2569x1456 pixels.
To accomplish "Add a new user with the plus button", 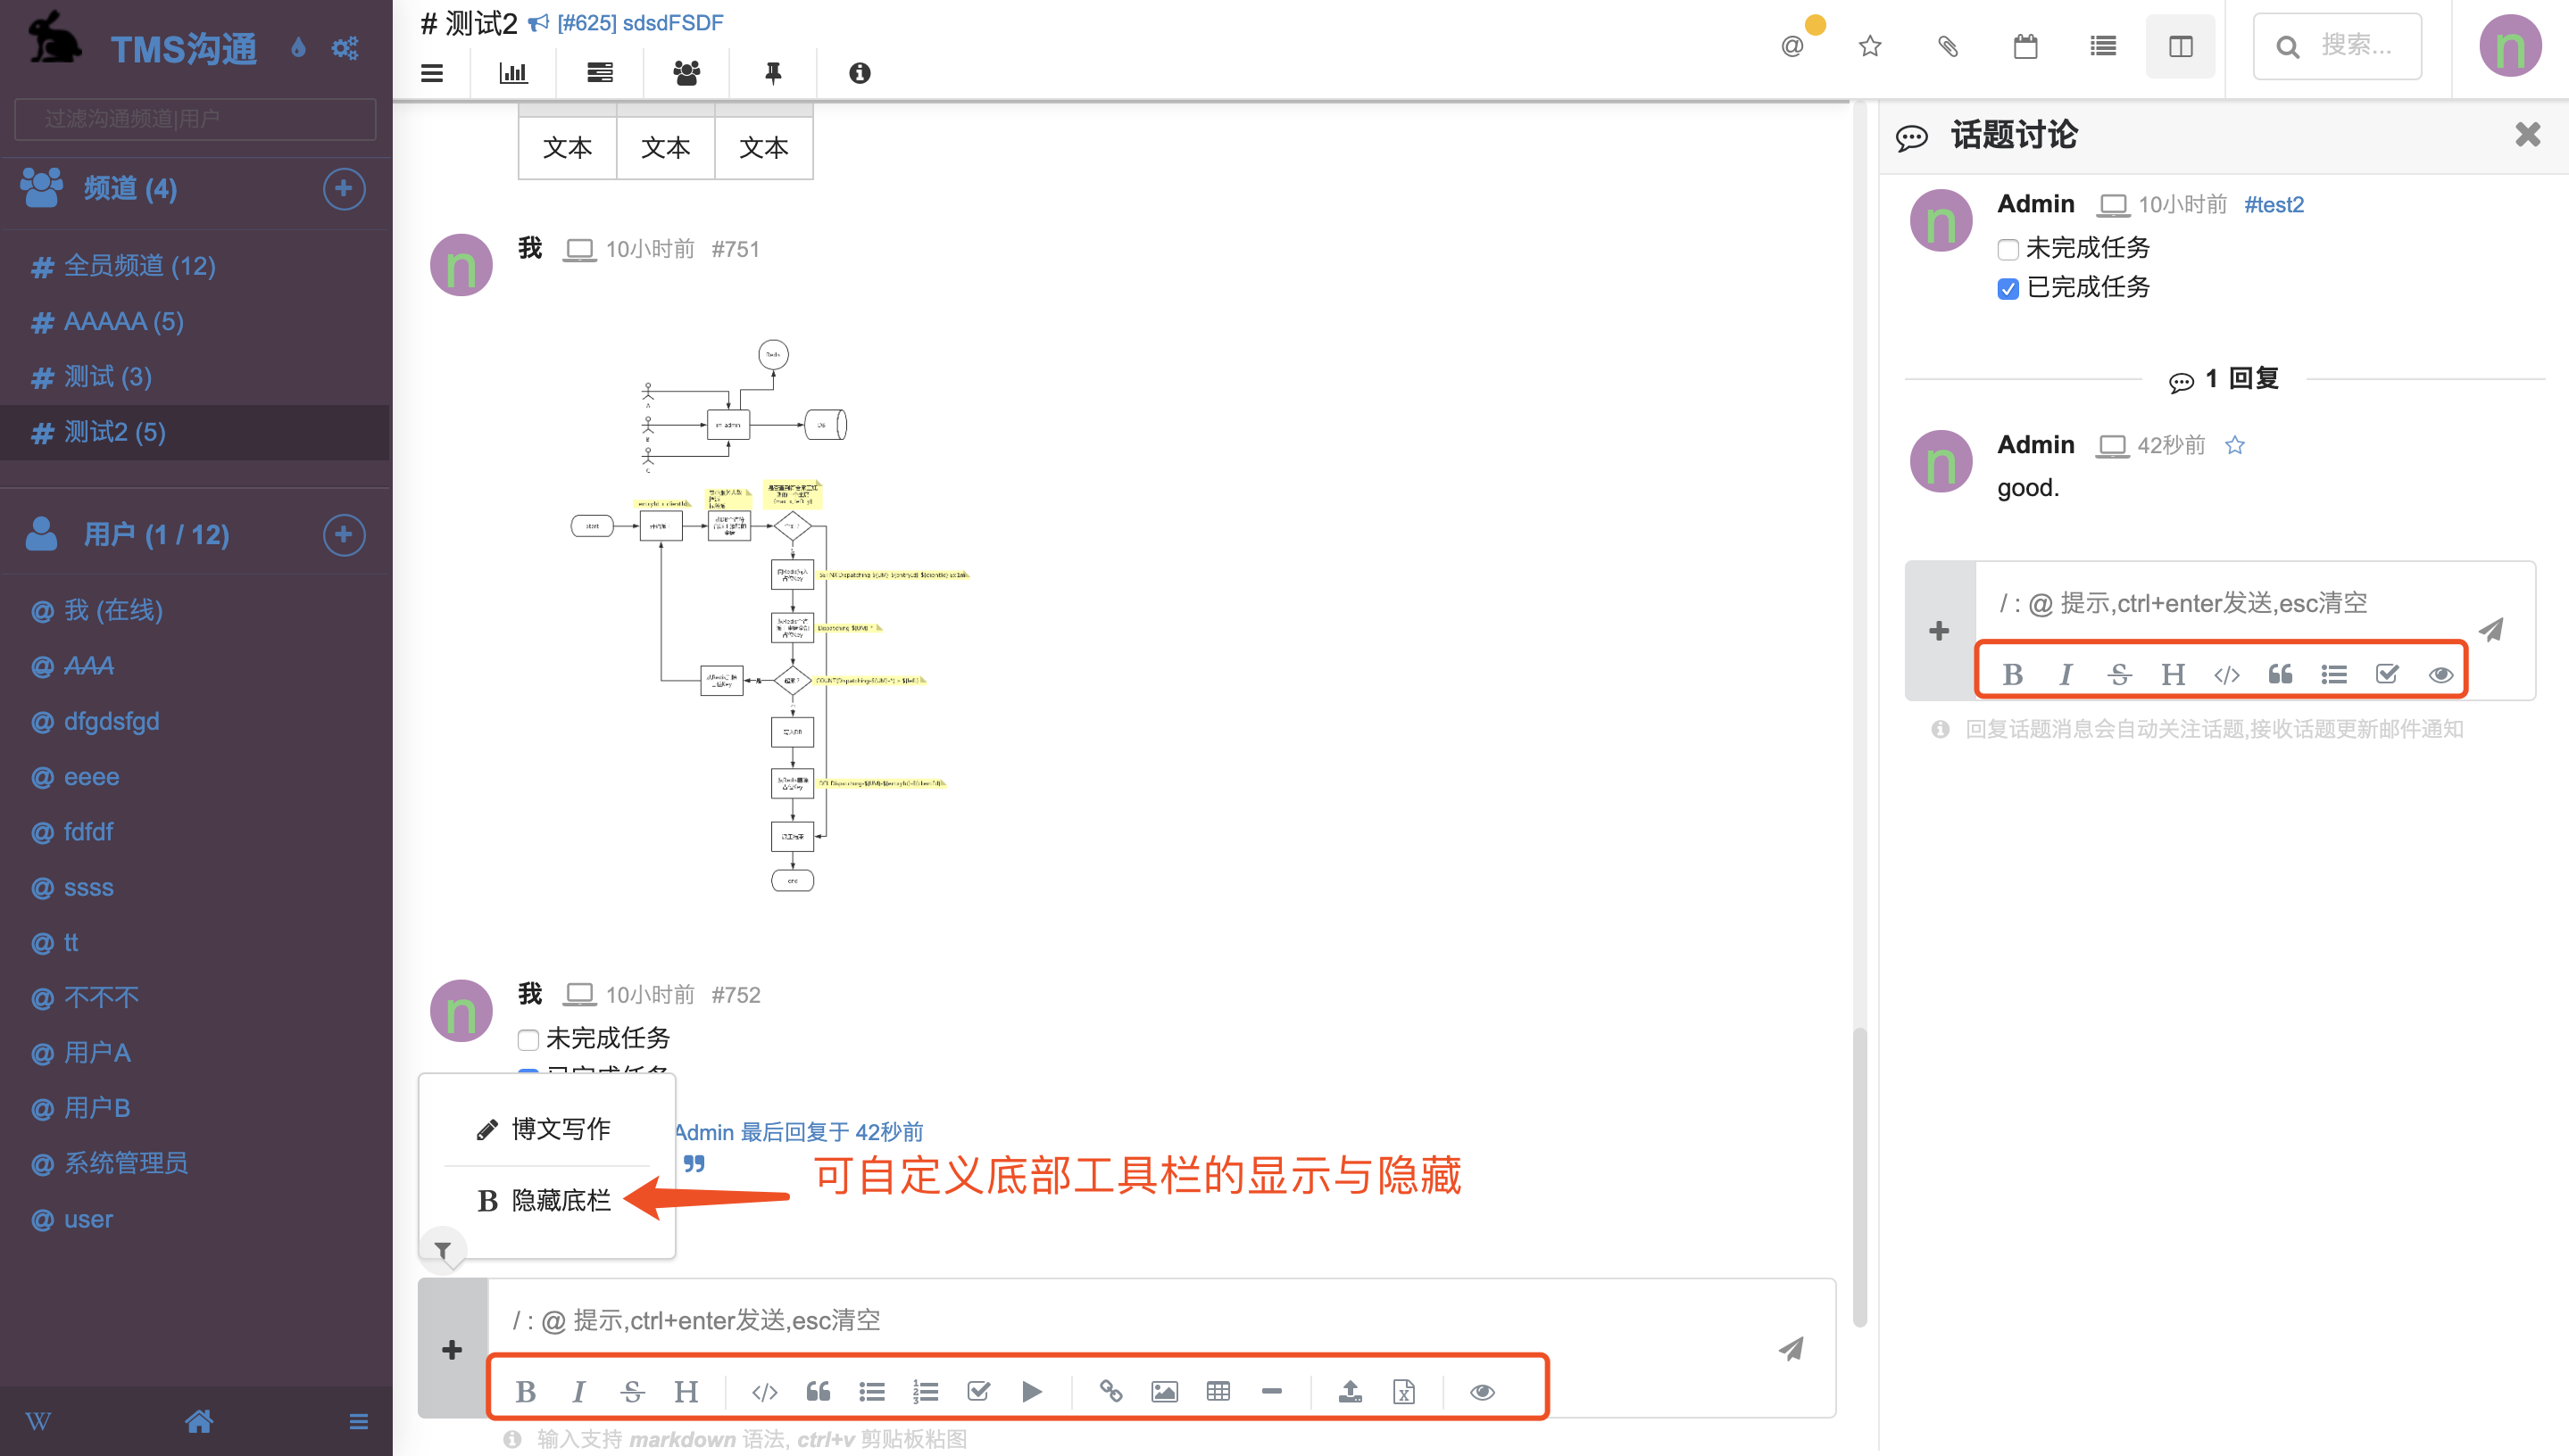I will click(343, 534).
